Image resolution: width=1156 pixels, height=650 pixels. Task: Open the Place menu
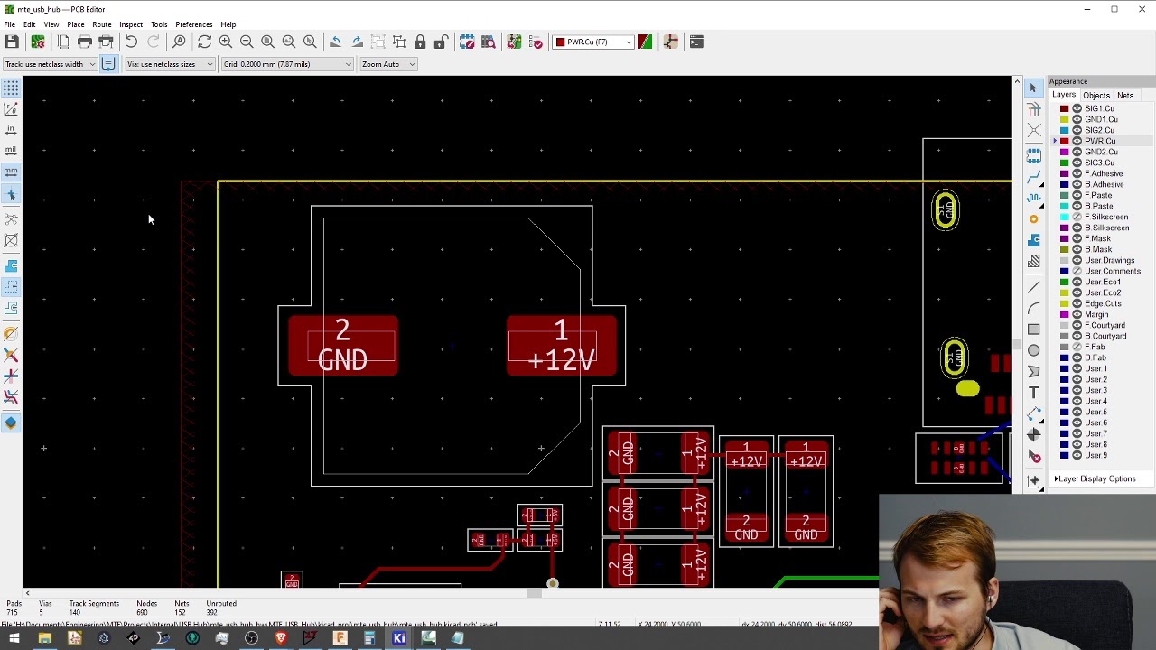(75, 24)
